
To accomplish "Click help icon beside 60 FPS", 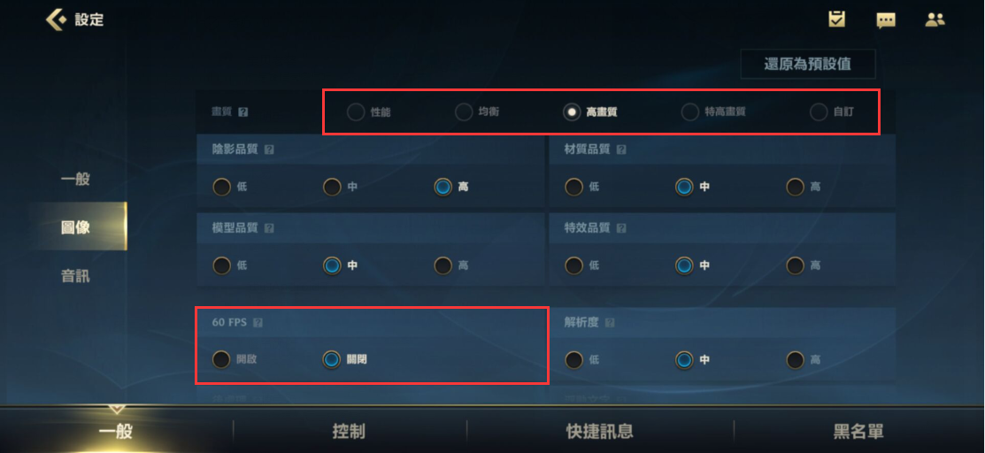I will (x=258, y=323).
